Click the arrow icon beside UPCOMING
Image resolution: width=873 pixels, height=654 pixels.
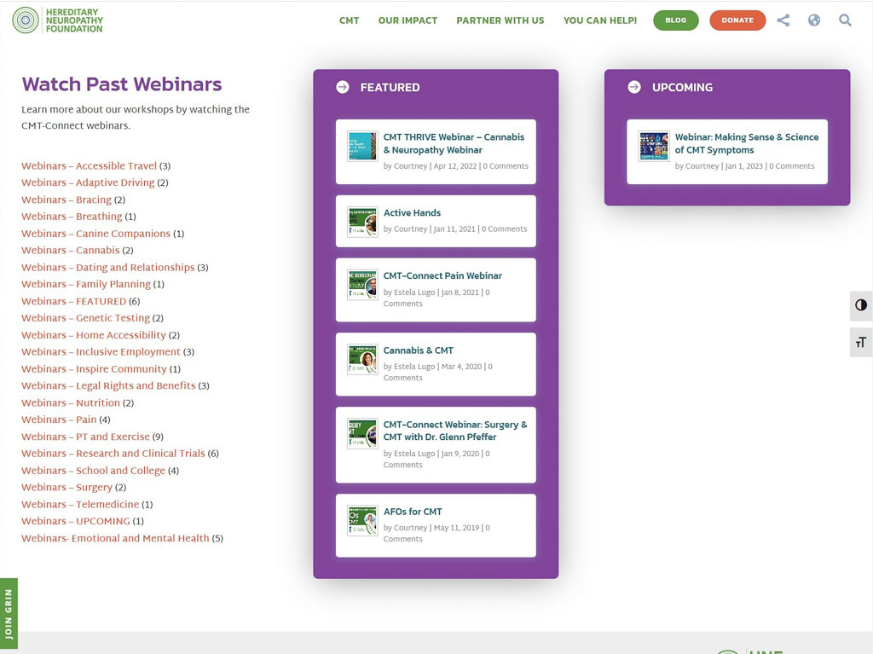(x=634, y=87)
